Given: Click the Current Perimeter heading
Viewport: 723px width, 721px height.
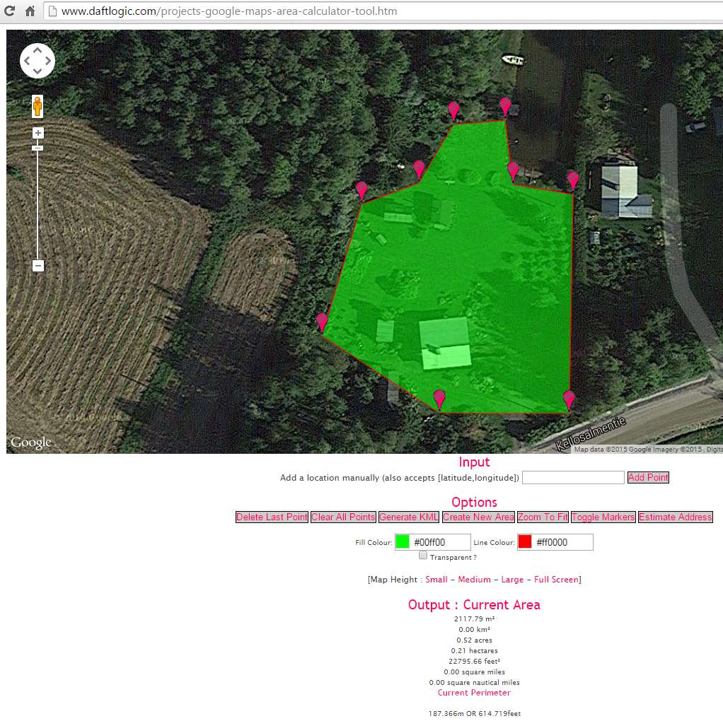Looking at the screenshot, I should click(474, 693).
